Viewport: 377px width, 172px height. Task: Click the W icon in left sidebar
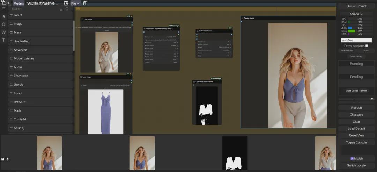(x=4, y=32)
